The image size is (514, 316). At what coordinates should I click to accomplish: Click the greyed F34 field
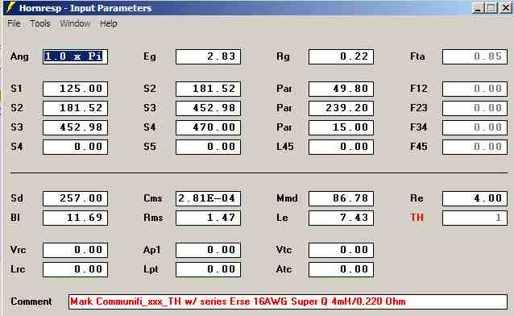[x=475, y=127]
